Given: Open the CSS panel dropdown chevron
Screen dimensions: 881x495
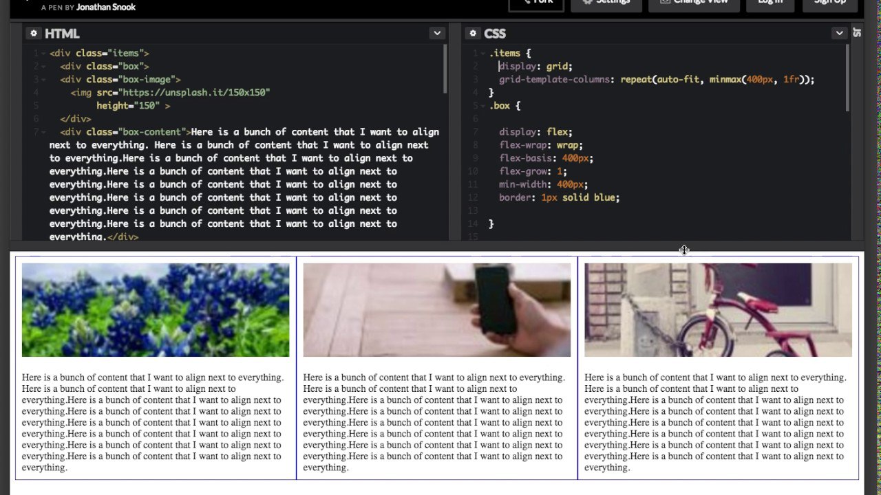Looking at the screenshot, I should coord(839,33).
